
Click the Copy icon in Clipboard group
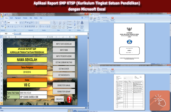5,25
